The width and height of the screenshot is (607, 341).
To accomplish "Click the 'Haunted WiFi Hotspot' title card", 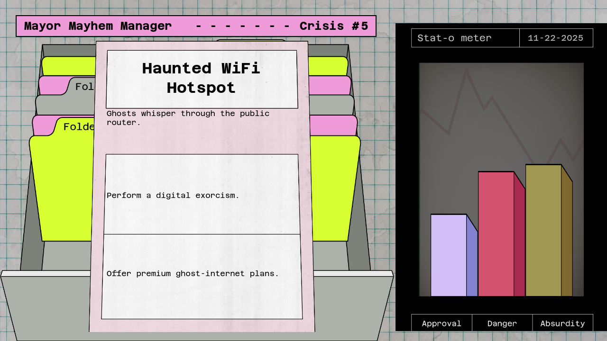I will [202, 79].
